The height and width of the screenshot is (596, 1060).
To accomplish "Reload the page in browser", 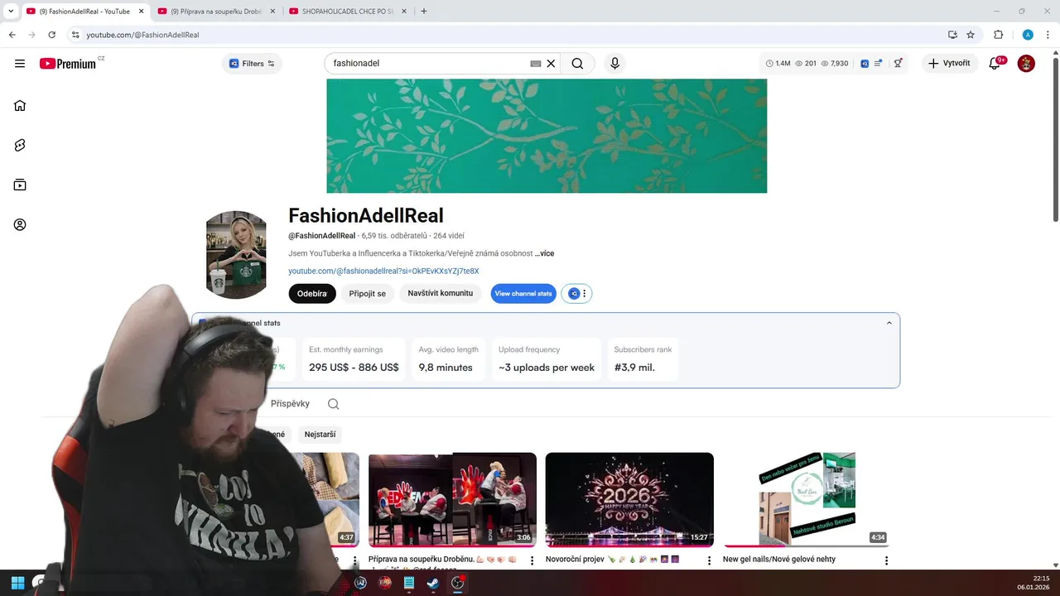I will [51, 35].
